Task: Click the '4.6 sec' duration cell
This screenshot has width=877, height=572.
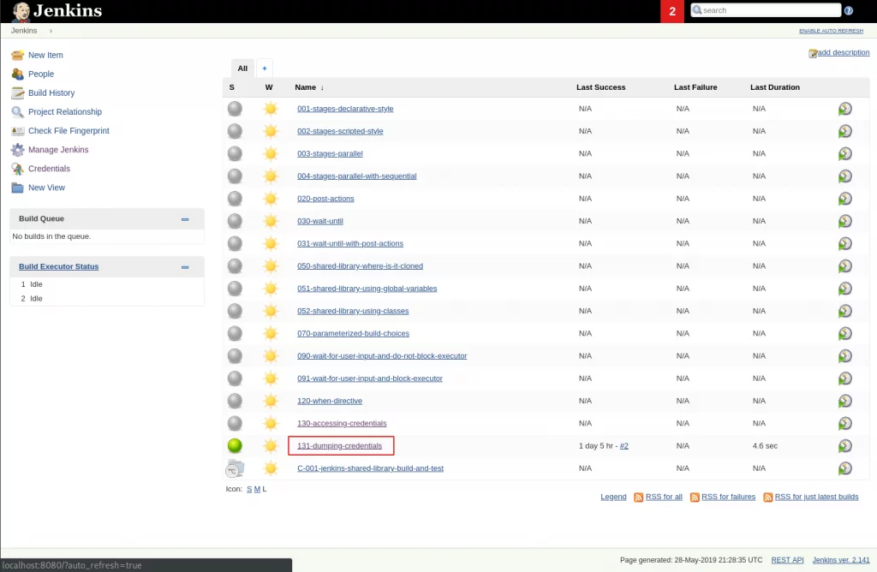Action: tap(765, 445)
